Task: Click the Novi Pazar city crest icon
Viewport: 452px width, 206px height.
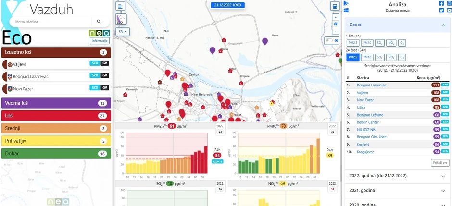Action: 10,89
